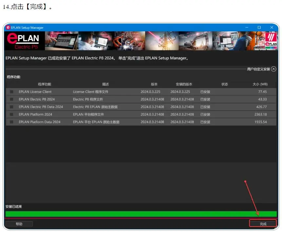Select the EPLAN Electric P8 Data 2024 name
The height and width of the screenshot is (232, 282).
coord(41,107)
